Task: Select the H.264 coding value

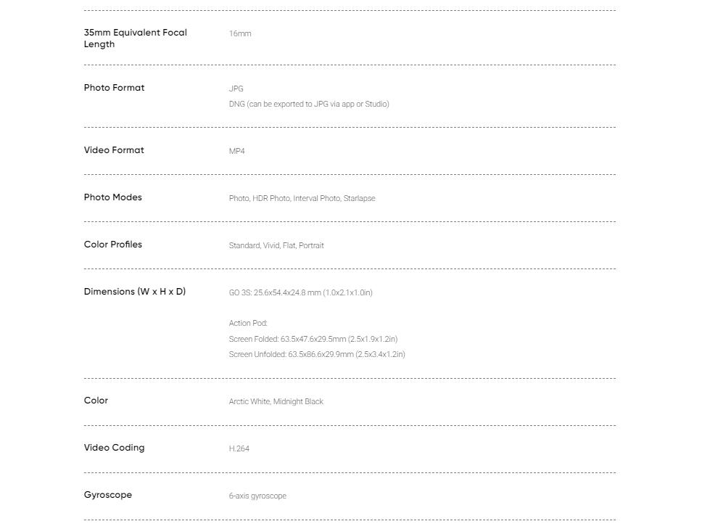Action: [x=239, y=448]
